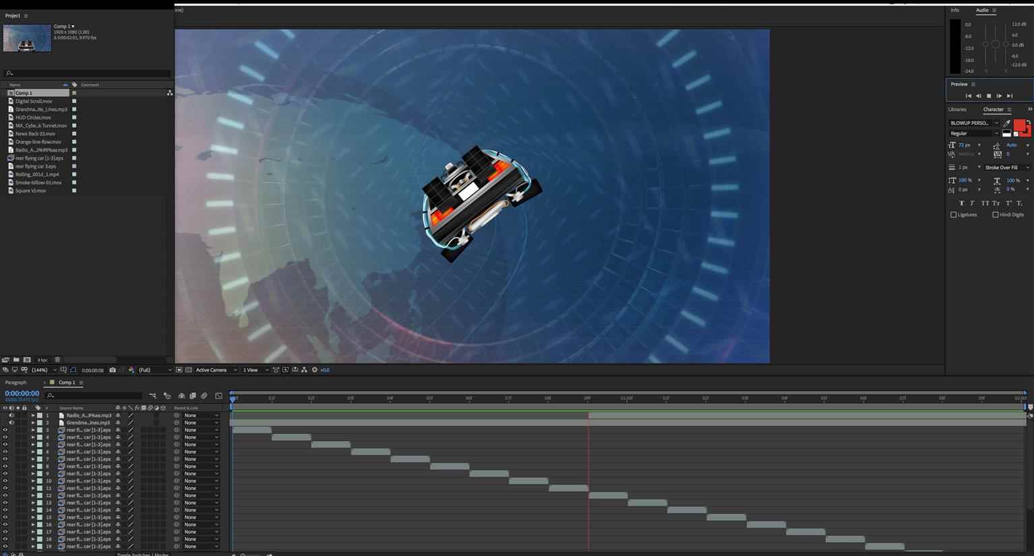Click the region of interest icon in viewer
The height and width of the screenshot is (556, 1034).
point(179,370)
